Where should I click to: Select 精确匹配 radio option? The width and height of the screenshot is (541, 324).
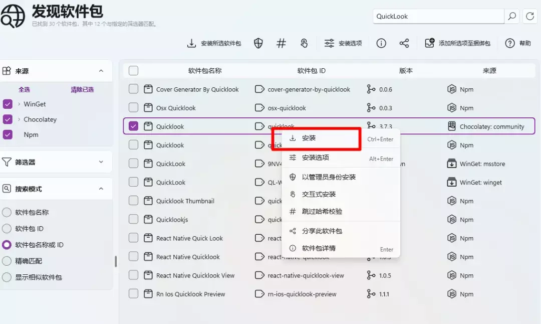tap(7, 261)
